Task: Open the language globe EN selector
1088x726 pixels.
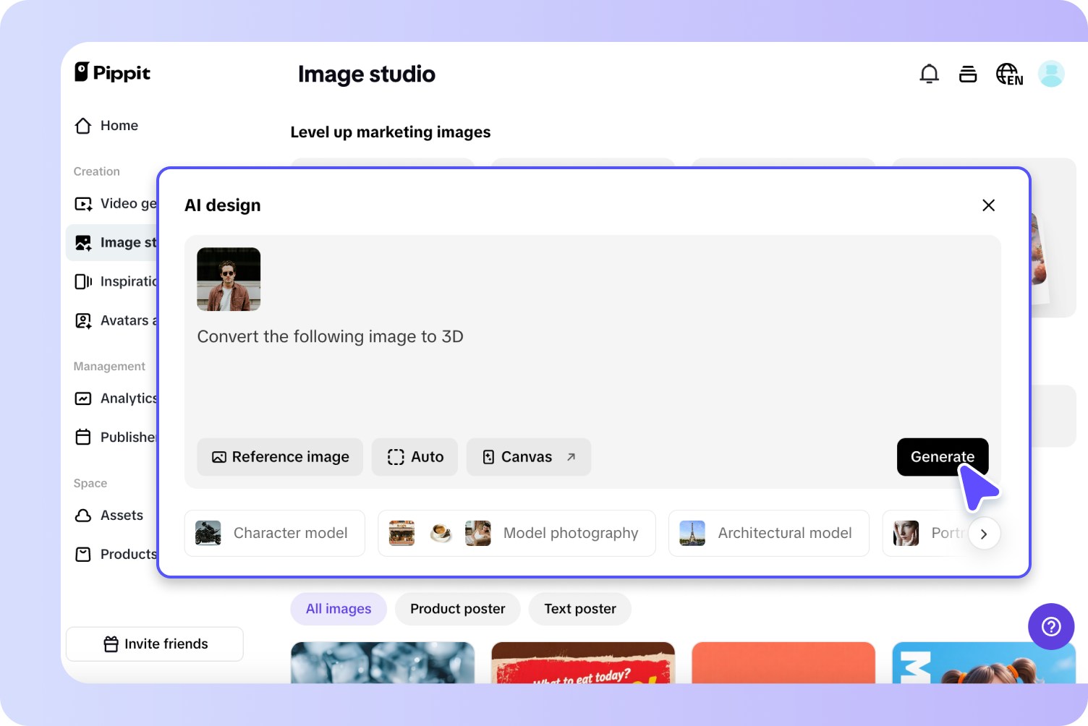Action: pos(1009,74)
